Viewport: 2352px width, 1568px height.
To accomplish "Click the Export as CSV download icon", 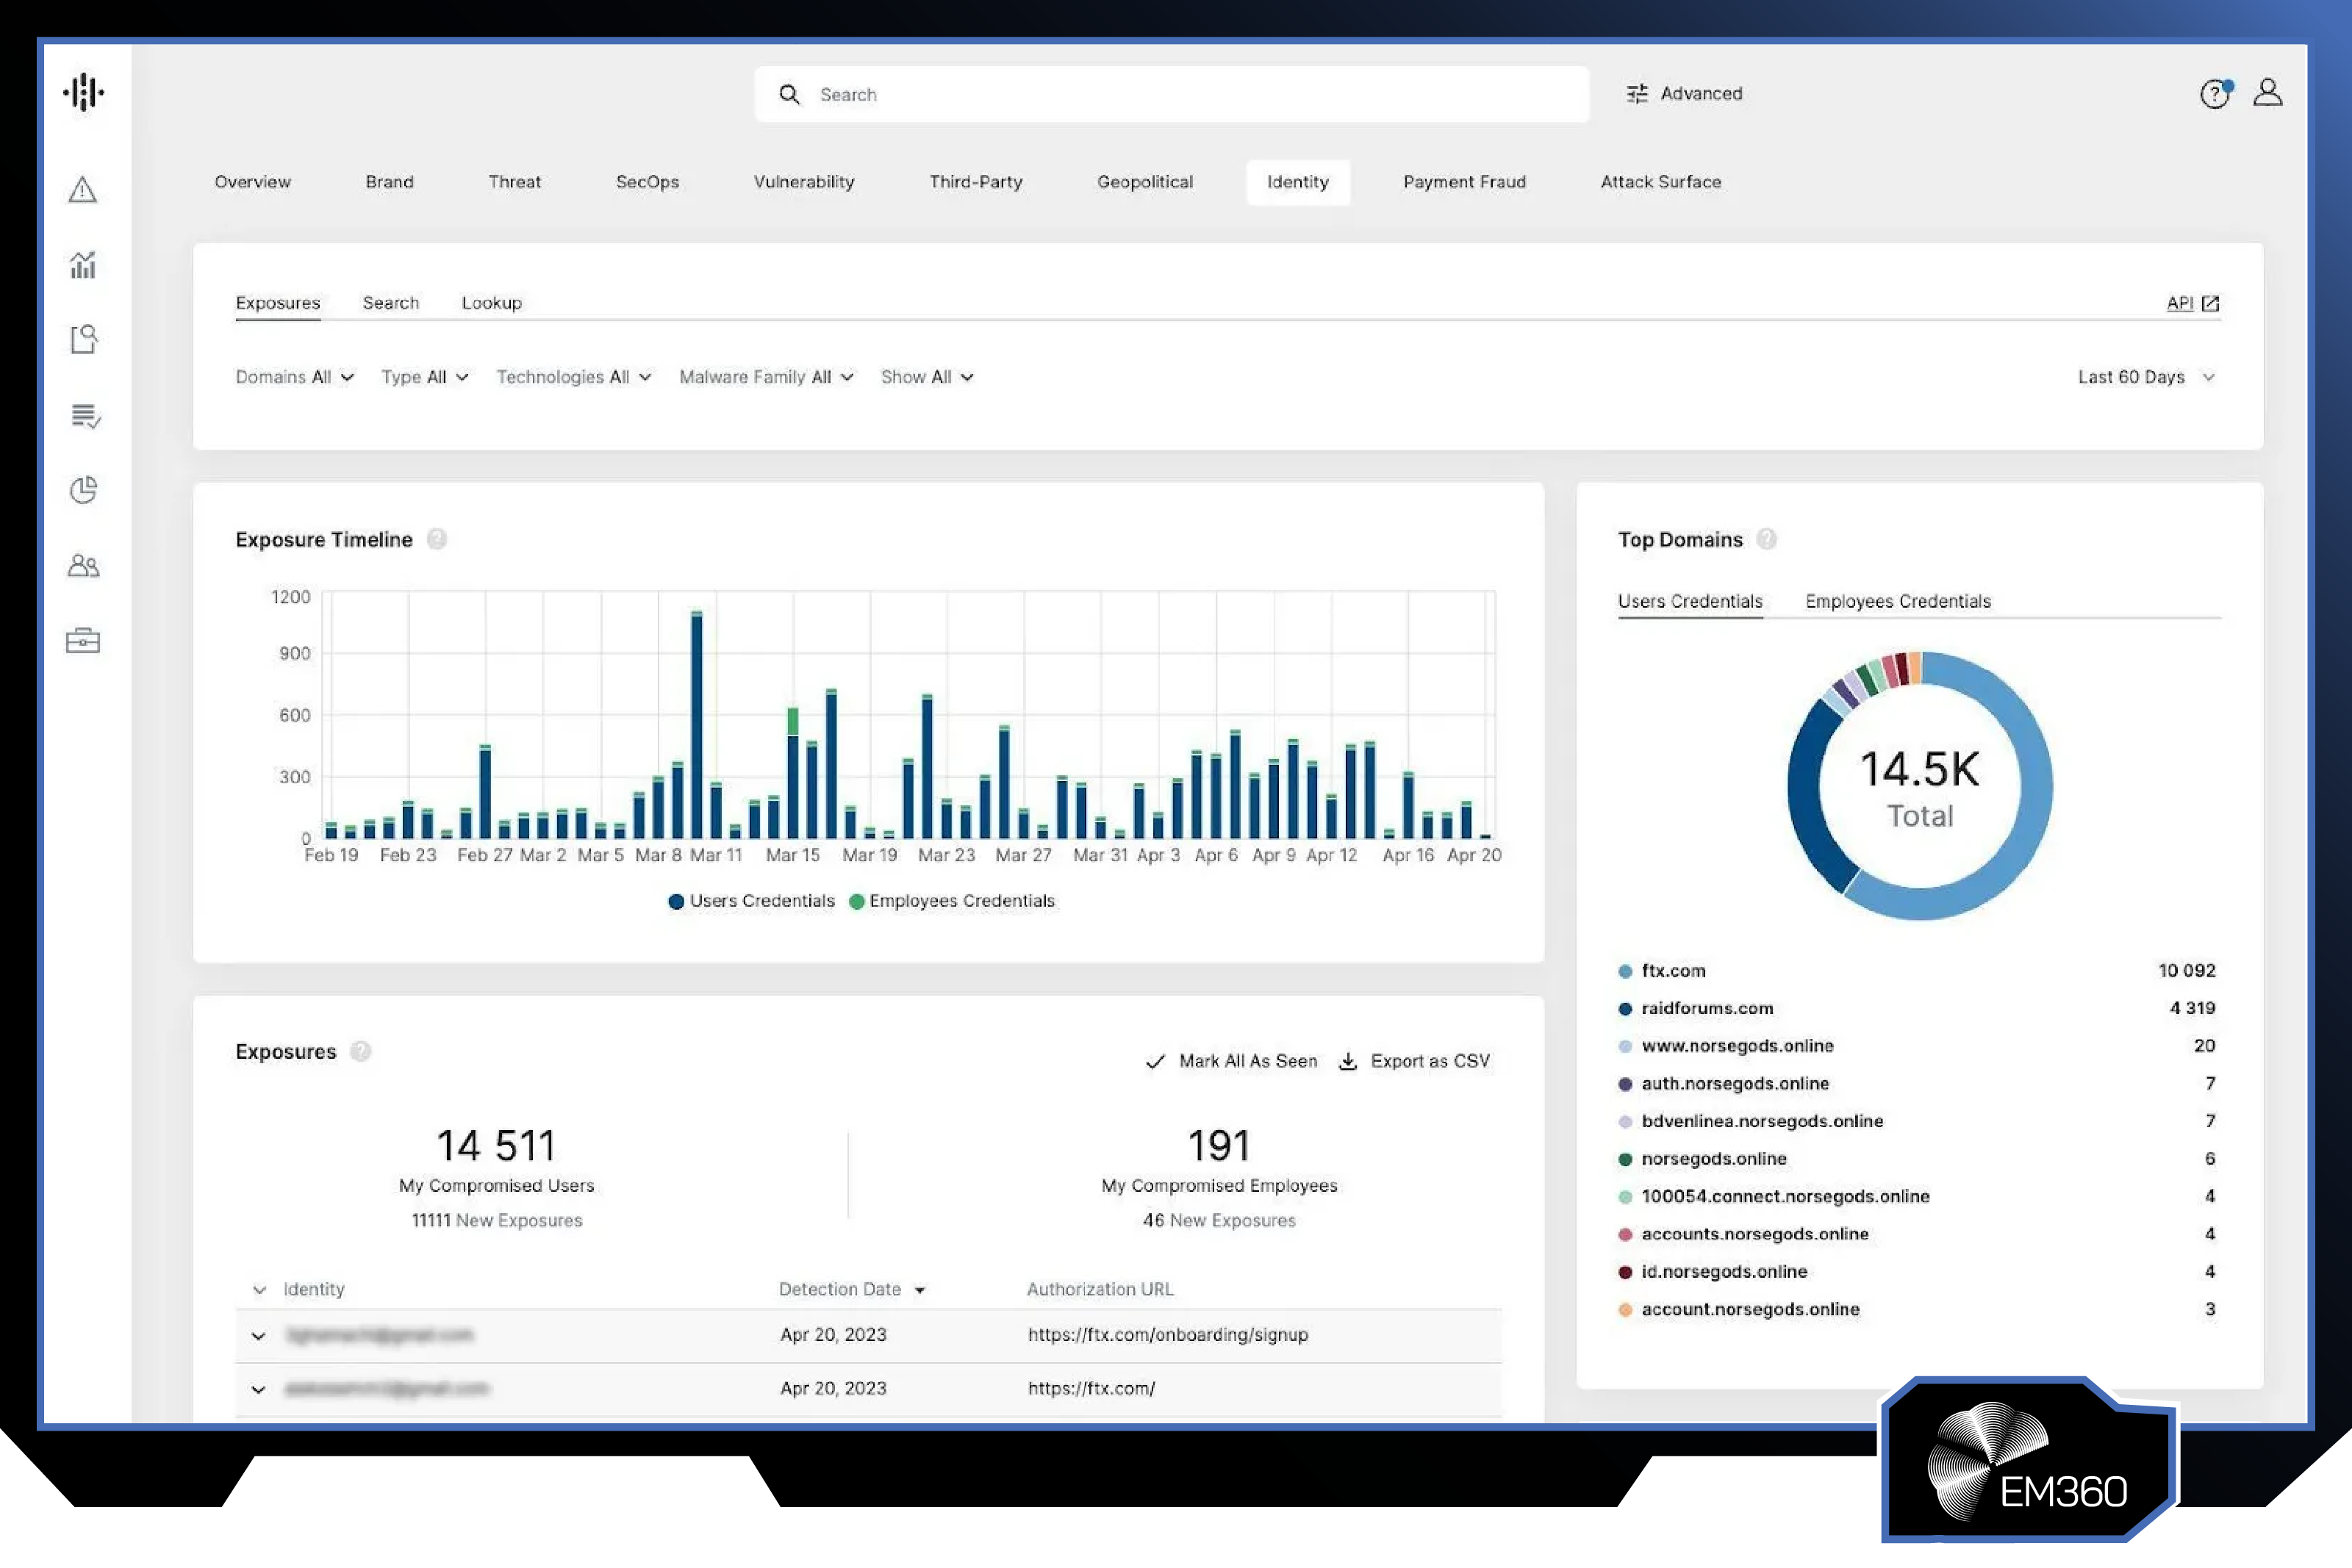I will tap(1348, 1061).
